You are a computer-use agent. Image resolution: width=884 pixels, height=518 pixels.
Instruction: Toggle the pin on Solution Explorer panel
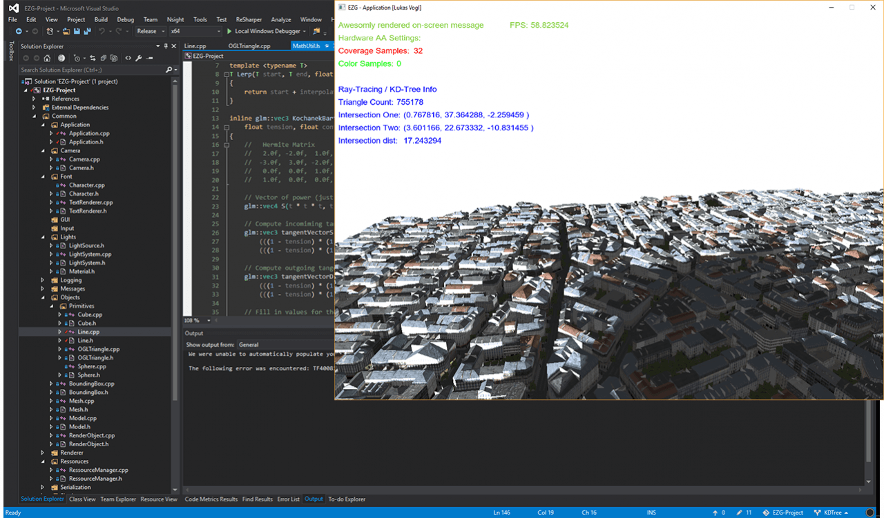pyautogui.click(x=166, y=46)
